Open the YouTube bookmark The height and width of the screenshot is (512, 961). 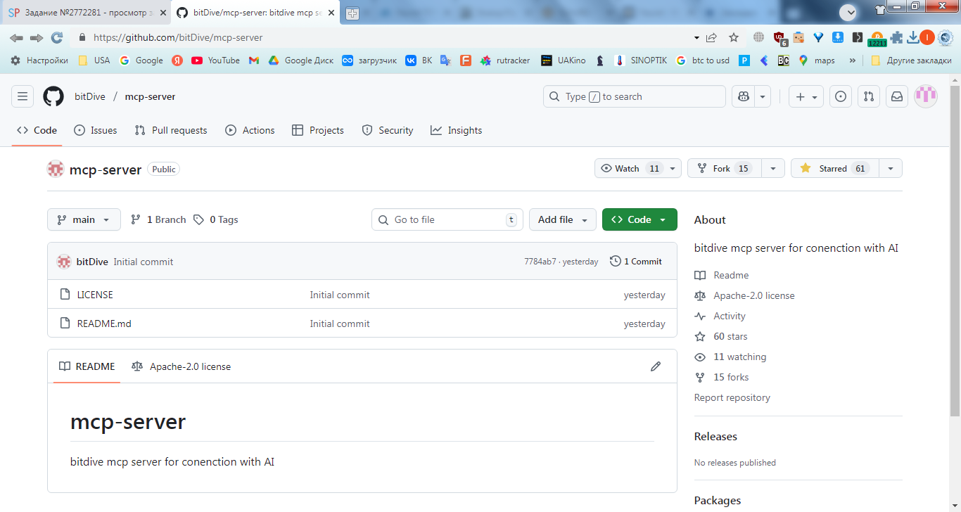[215, 60]
